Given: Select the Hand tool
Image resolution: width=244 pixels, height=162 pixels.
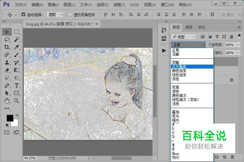Looking at the screenshot, I should [7, 101].
